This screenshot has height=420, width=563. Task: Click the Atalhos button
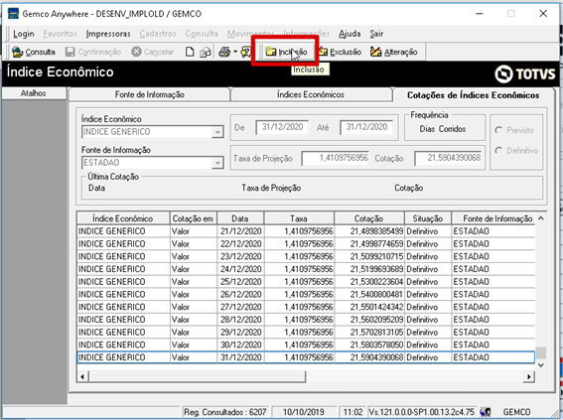[x=34, y=93]
